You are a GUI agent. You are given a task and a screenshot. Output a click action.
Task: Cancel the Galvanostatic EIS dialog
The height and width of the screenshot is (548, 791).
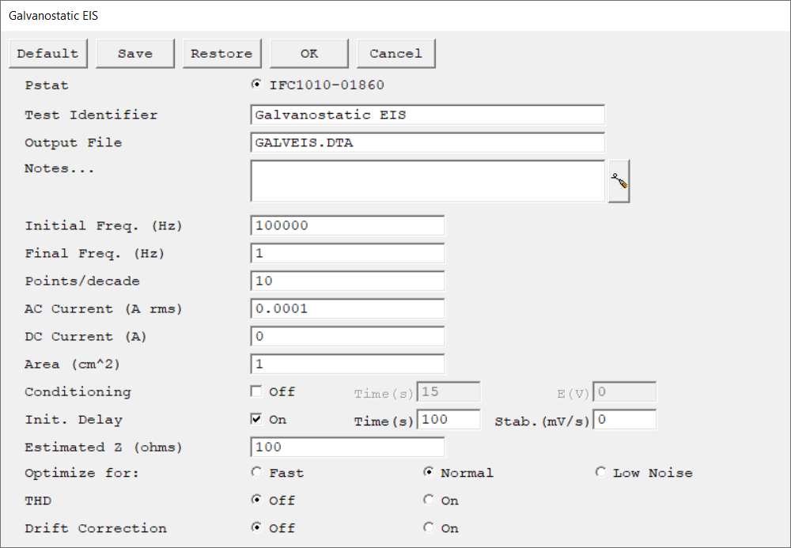395,54
